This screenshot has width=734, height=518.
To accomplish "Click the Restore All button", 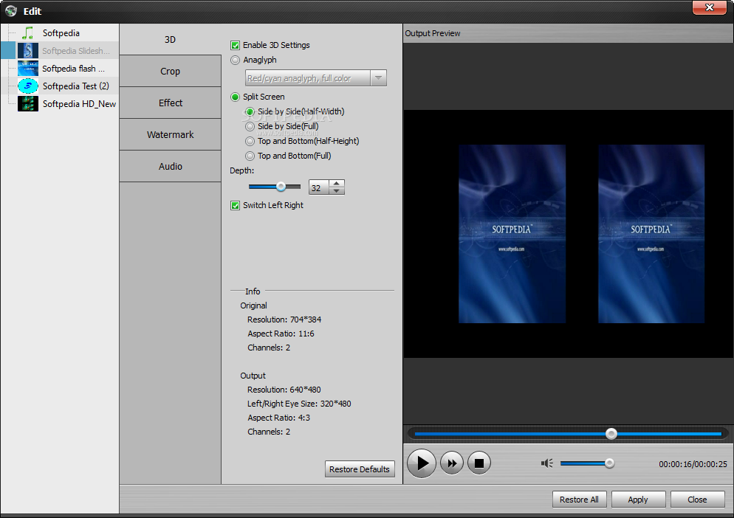I will 579,500.
